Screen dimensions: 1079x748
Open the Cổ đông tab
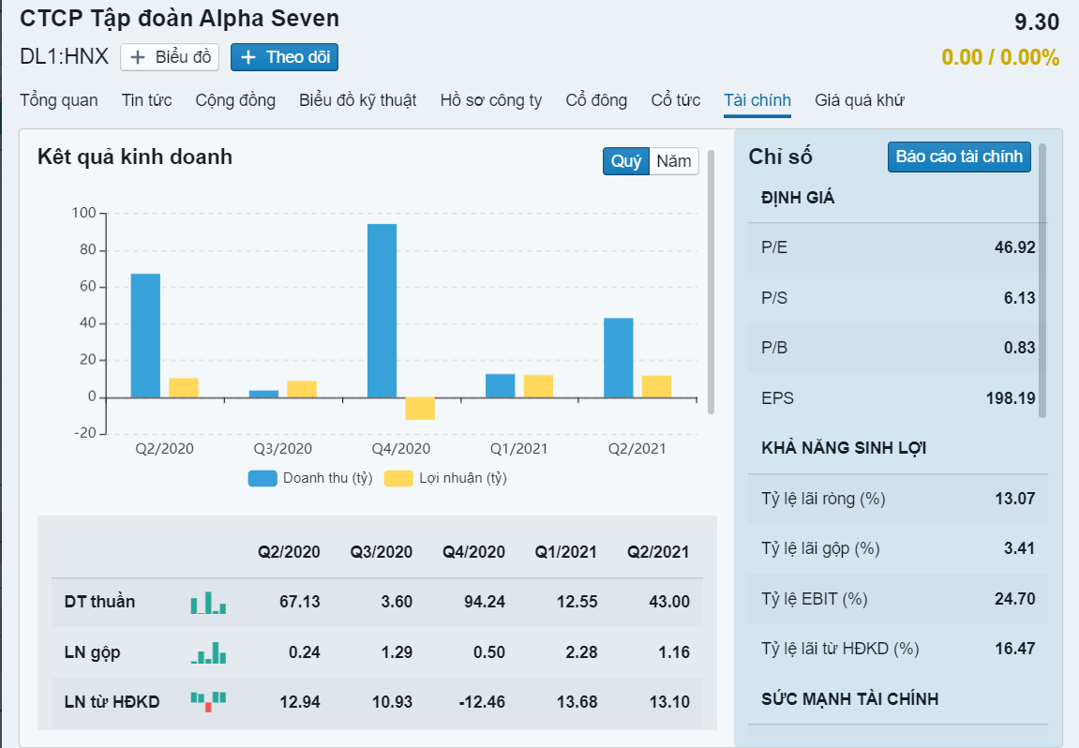(x=596, y=100)
